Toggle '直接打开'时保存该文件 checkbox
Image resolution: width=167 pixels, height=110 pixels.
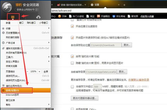[72, 20]
